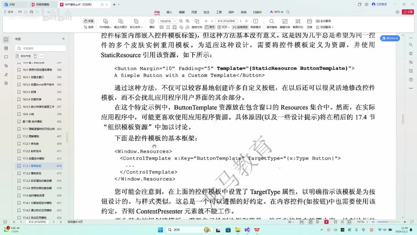Open the 开始 ribbon tab
Screen dimensions: 417x235
click(157, 12)
